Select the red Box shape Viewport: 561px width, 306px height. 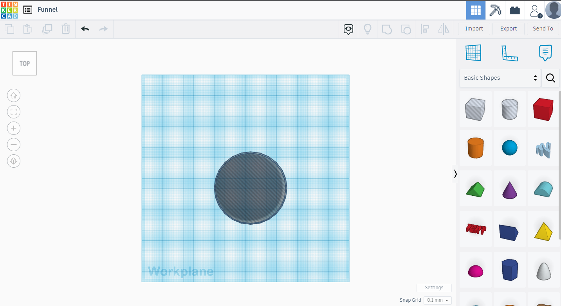tap(543, 109)
